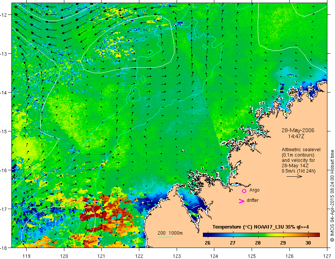Click the colorbar tick label 29
Image resolution: width=335 pixels, height=259 pixels.
[x=283, y=243]
